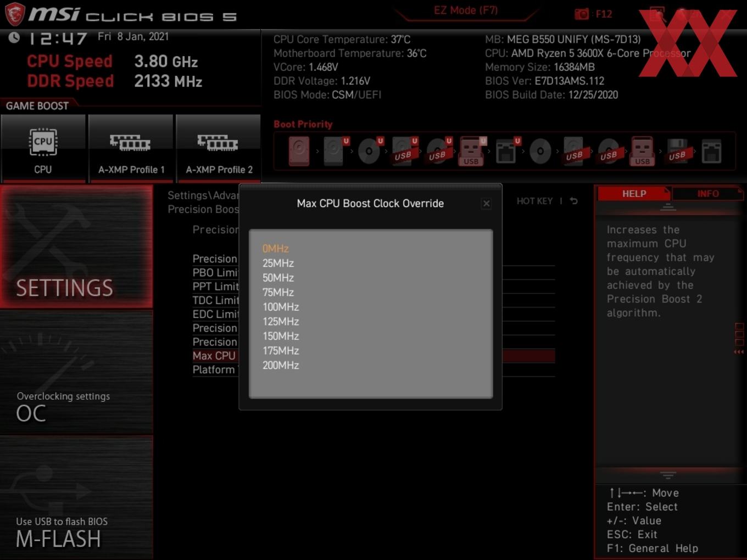Open the HOT KEY menu
The height and width of the screenshot is (560, 747).
(x=534, y=201)
